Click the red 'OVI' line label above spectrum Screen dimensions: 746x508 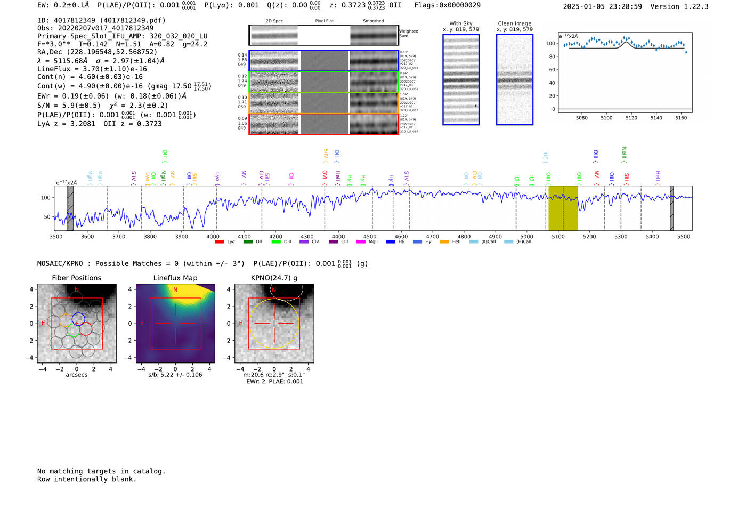point(325,176)
